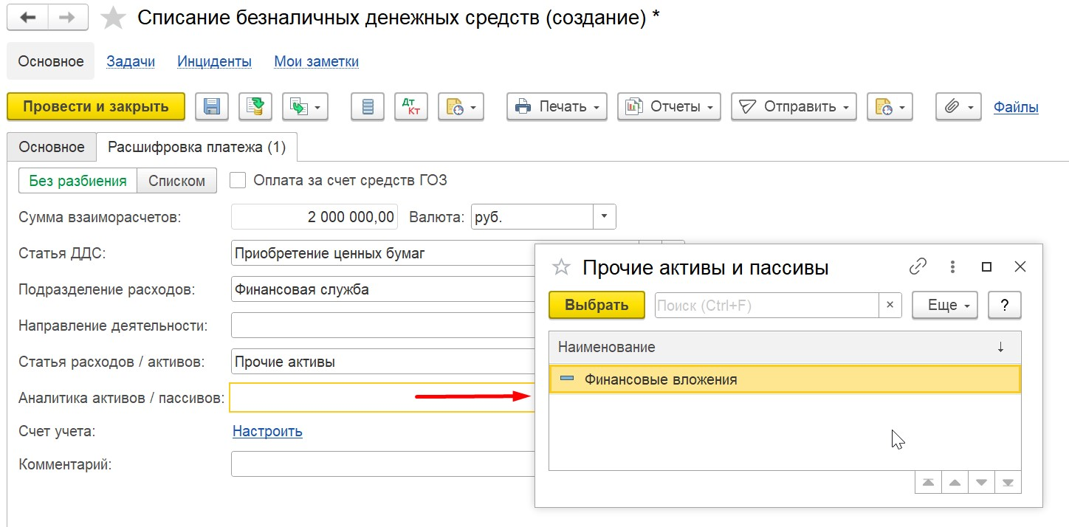Close the Прочие активы и пассивы popup
1069x527 pixels.
[1020, 266]
